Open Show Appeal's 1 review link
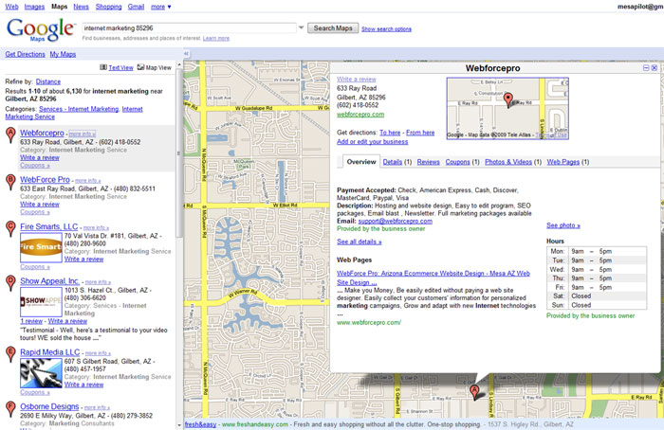The image size is (664, 430). (31, 321)
